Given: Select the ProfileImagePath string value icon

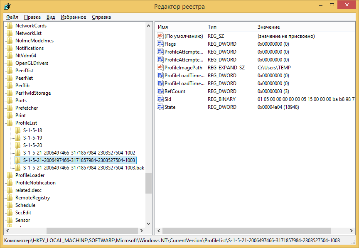Looking at the screenshot, I should tap(160, 67).
